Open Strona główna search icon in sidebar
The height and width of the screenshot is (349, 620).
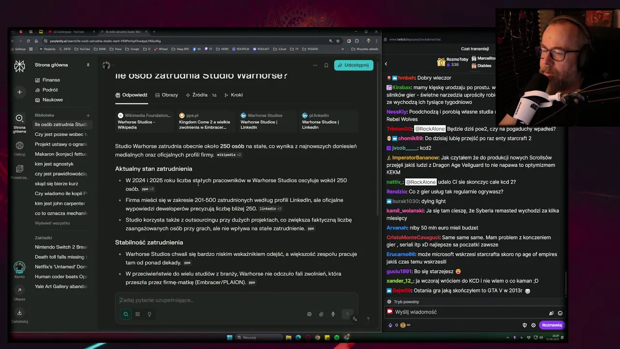19,118
